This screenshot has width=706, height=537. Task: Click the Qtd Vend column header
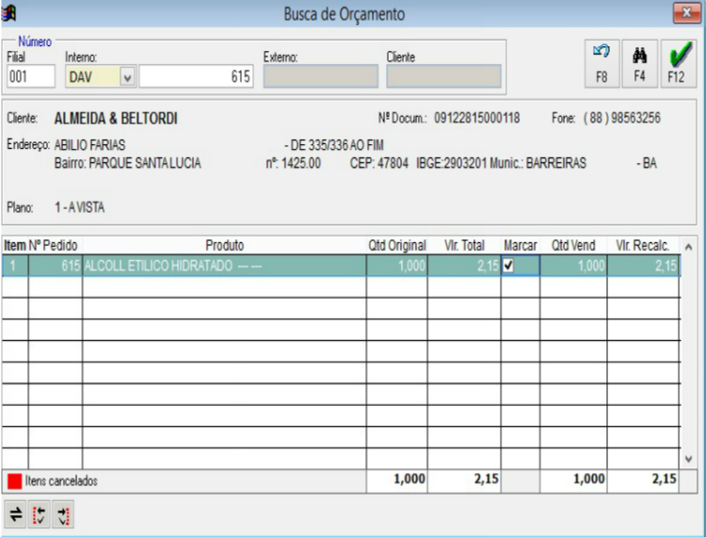coord(573,246)
